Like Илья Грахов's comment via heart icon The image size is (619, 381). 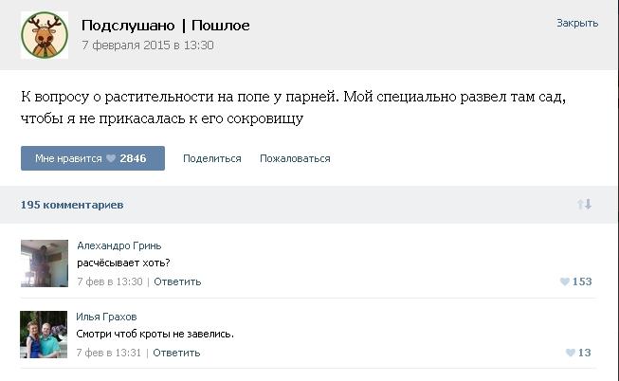tap(571, 353)
